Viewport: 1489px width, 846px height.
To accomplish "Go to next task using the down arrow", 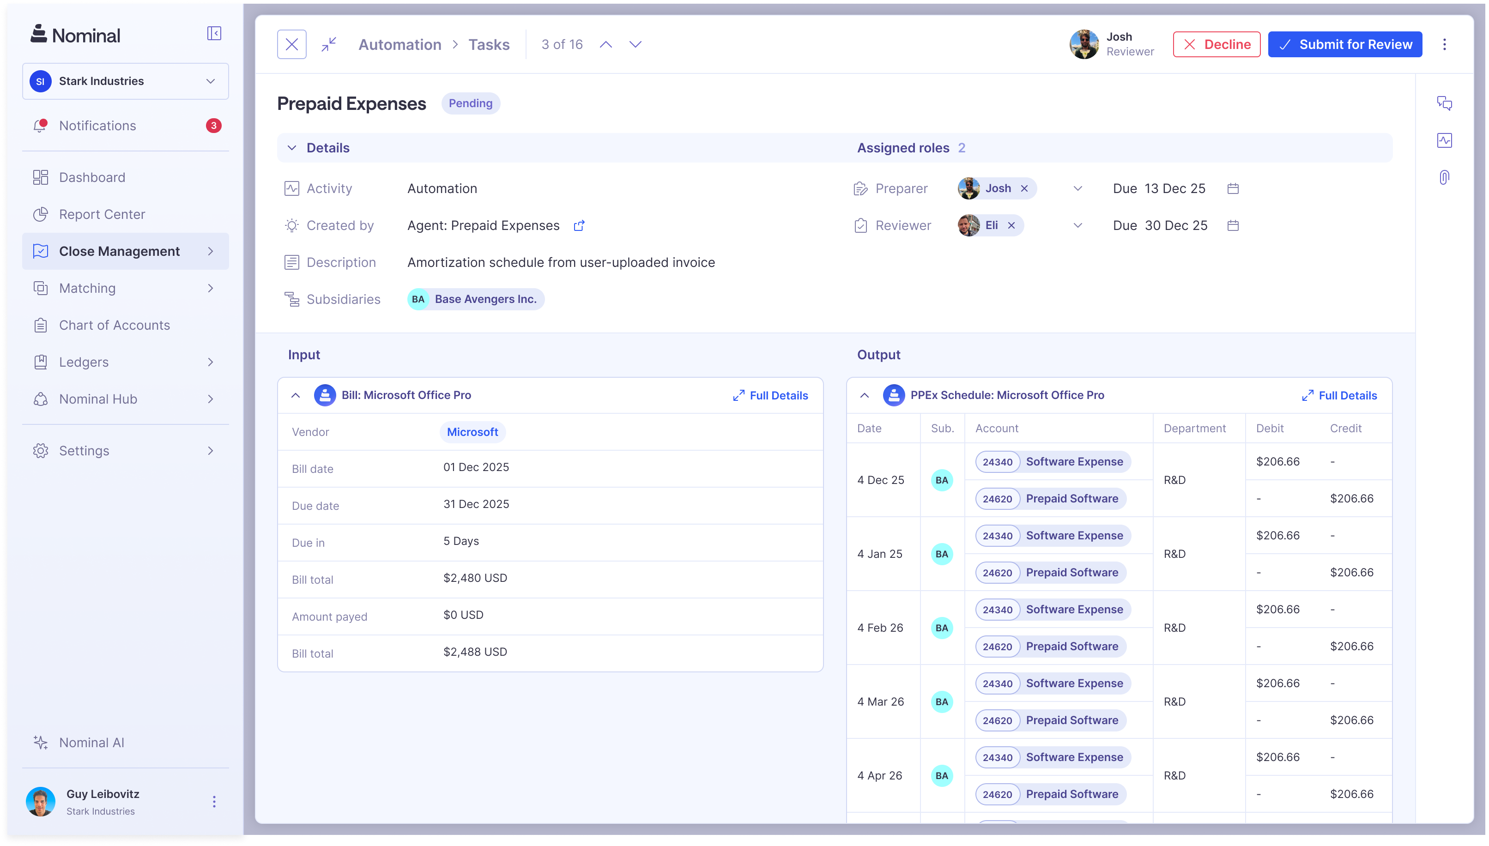I will pos(635,44).
